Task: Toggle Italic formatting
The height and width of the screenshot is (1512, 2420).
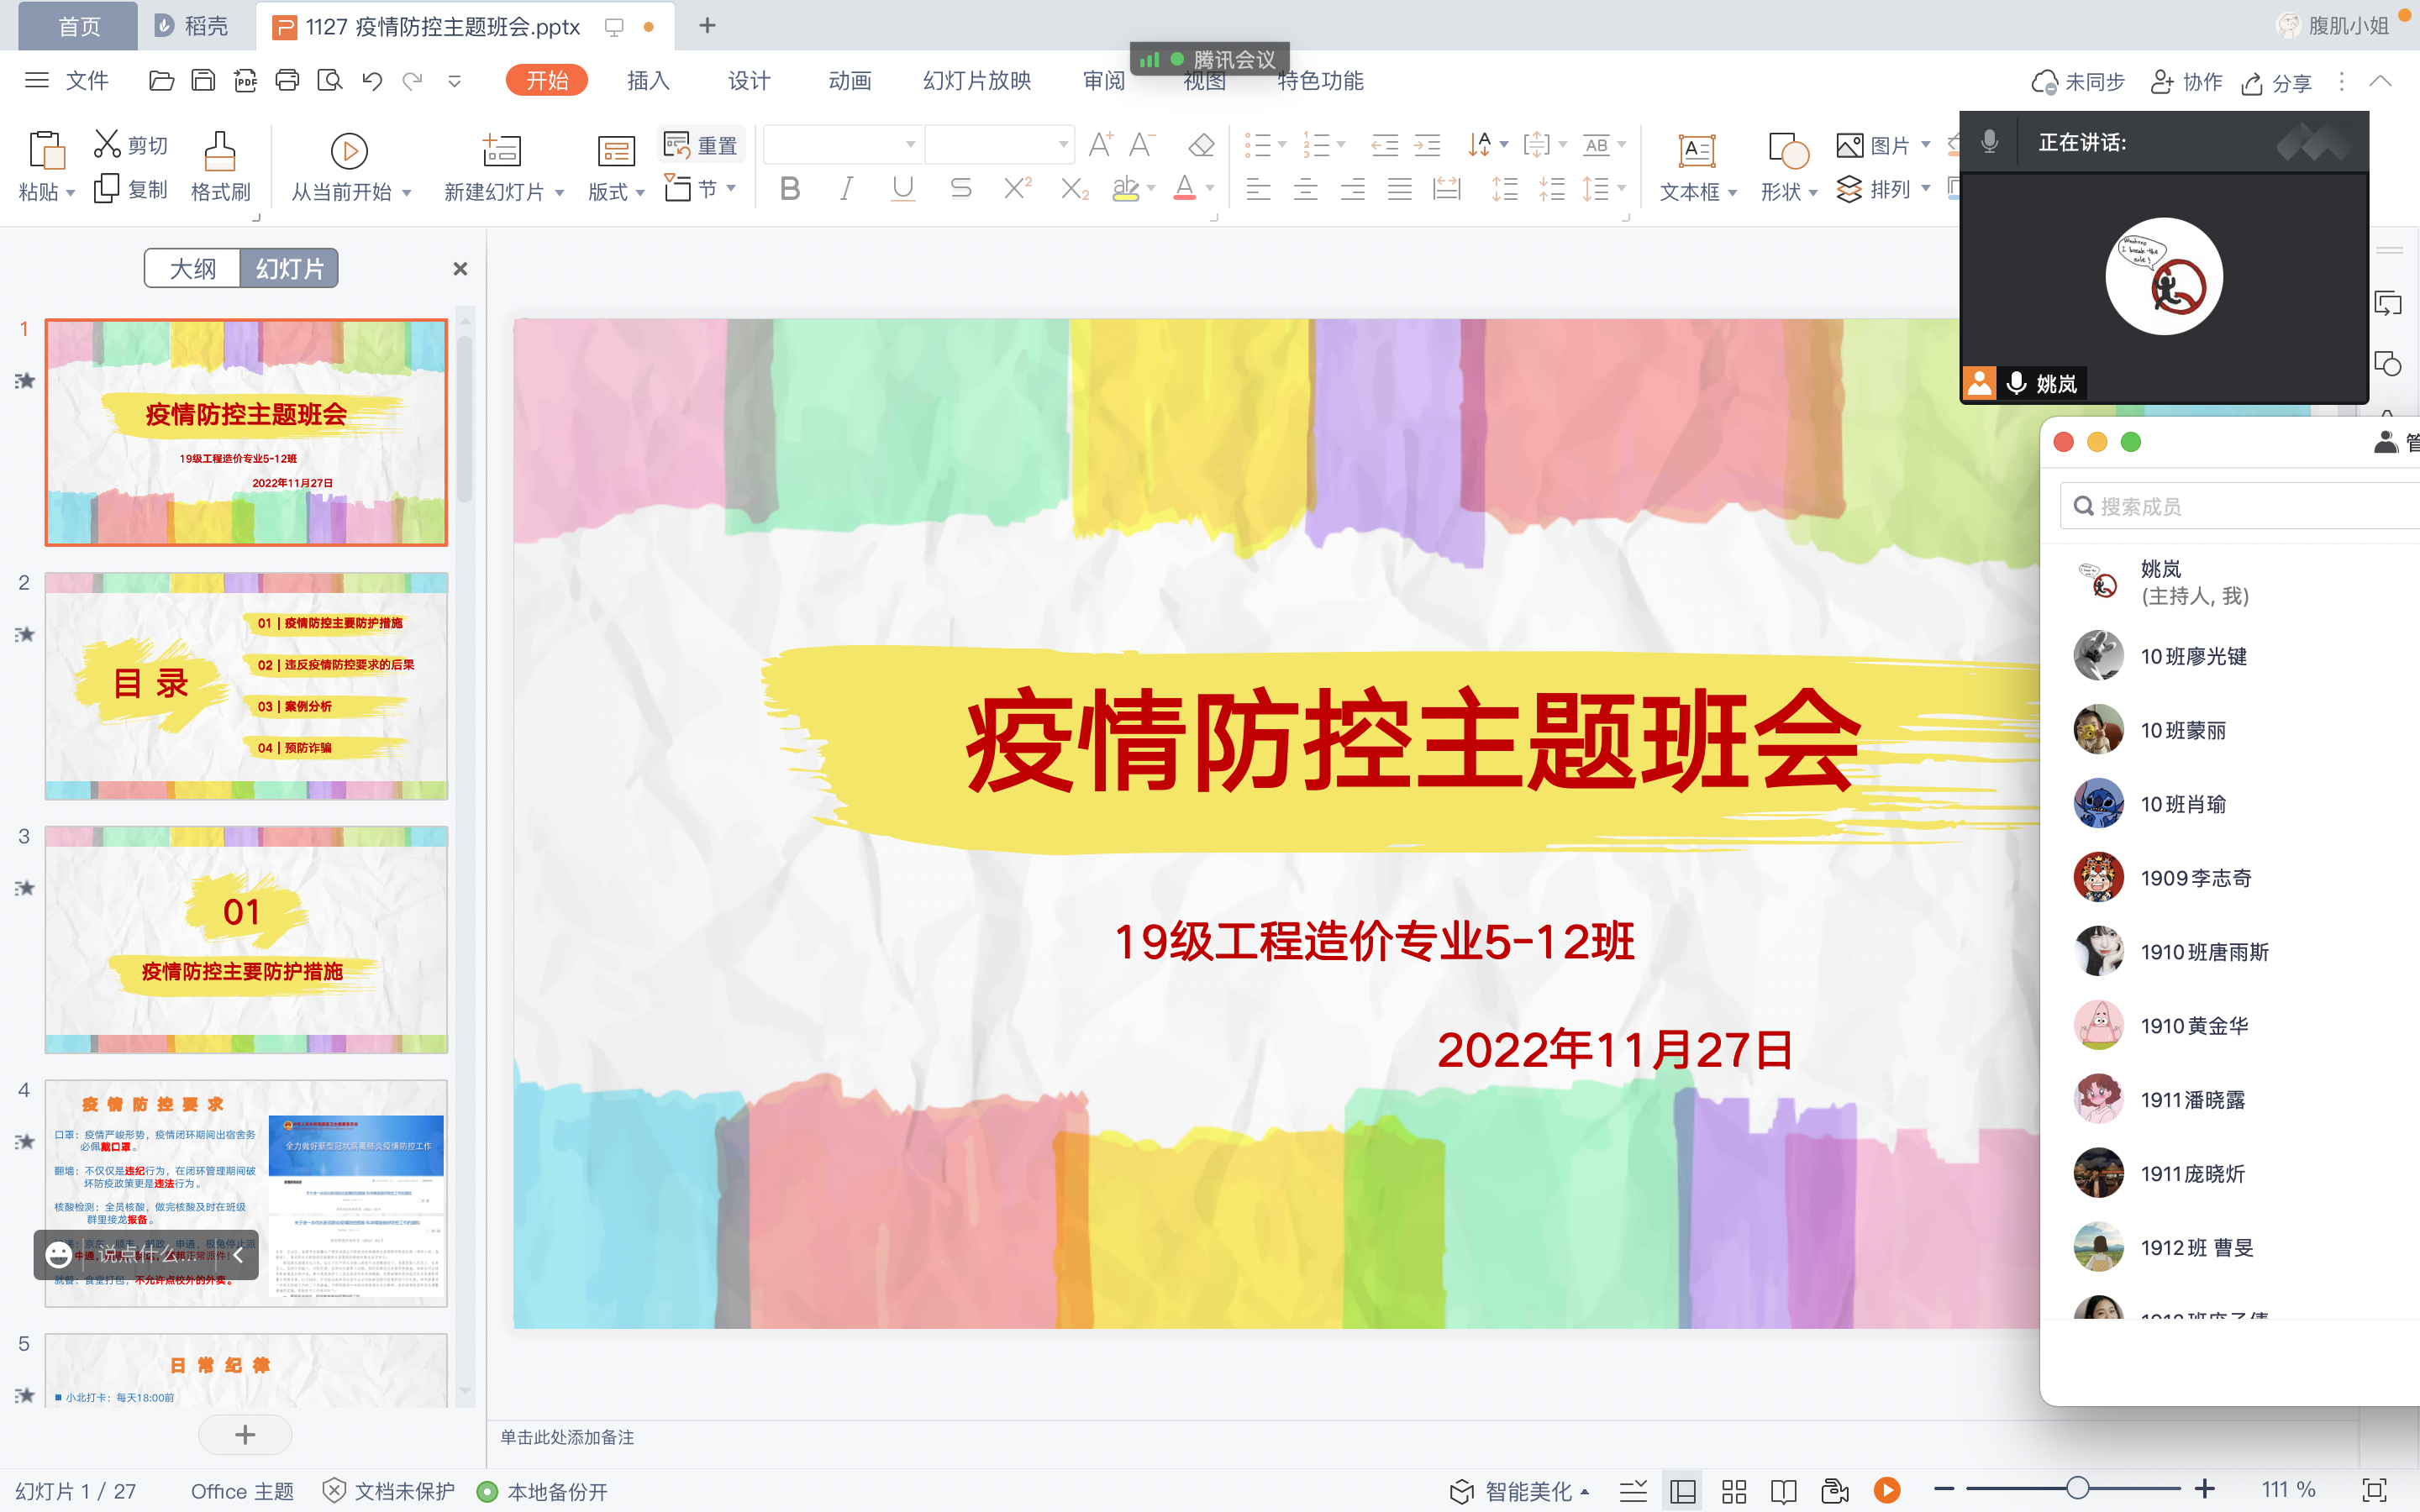Action: (846, 189)
